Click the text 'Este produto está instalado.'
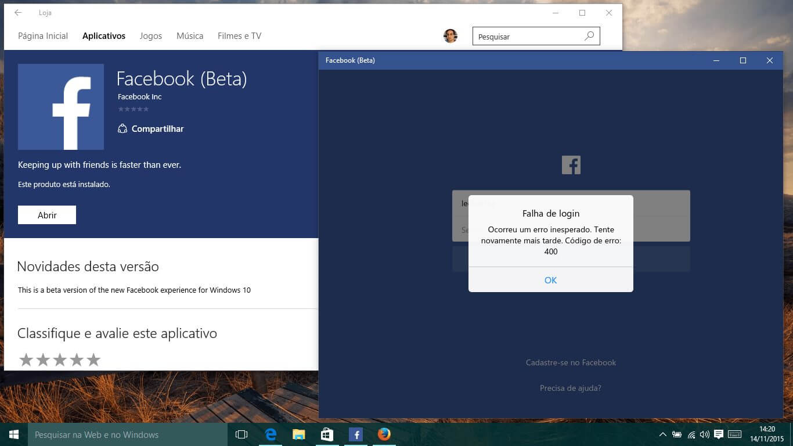This screenshot has height=446, width=793. (x=64, y=184)
